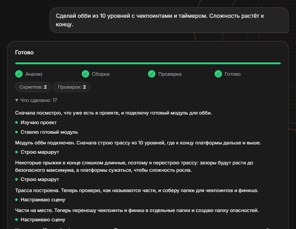Click the 'Готово' stage label in the stepper
296x229 pixels.
[233, 74]
